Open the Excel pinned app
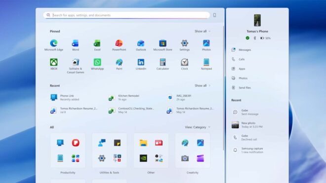 [97, 45]
